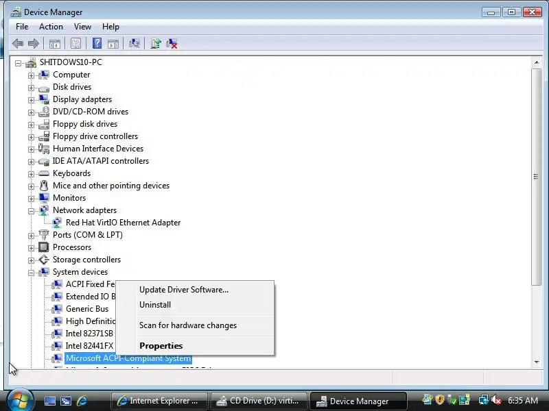Click the Display adapters category icon
549x411 pixels.
tap(44, 99)
